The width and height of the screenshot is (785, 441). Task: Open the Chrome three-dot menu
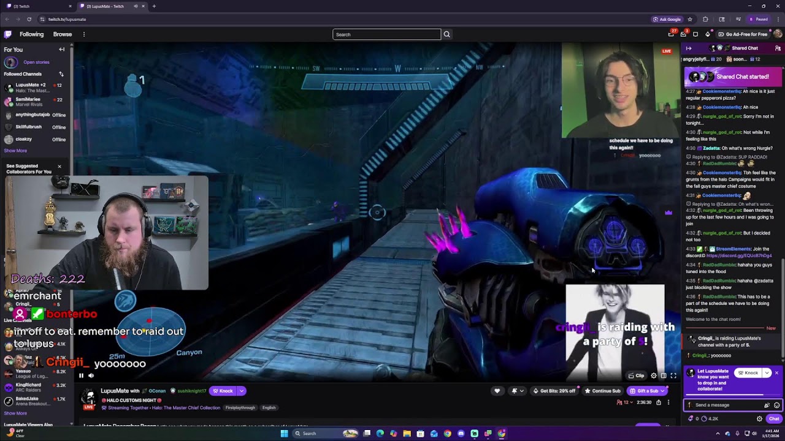tap(777, 19)
